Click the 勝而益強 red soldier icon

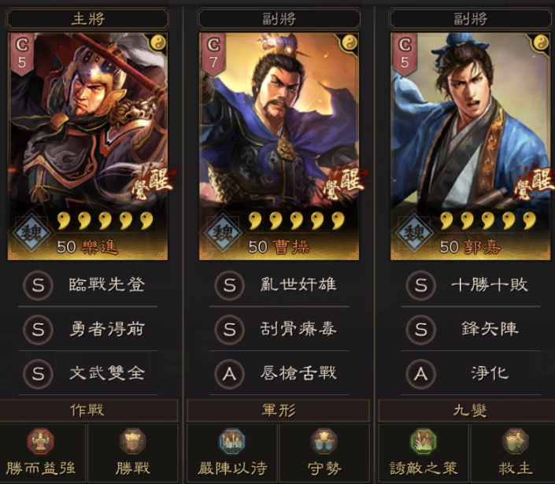pyautogui.click(x=41, y=442)
